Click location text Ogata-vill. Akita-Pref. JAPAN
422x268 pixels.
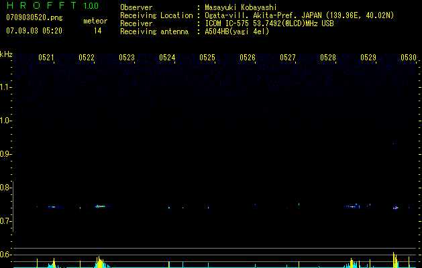(x=263, y=15)
